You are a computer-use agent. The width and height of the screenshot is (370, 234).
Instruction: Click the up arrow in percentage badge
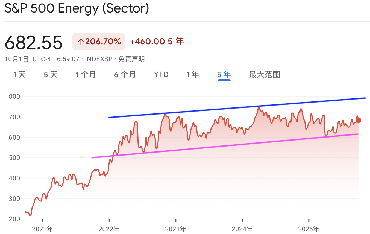(x=81, y=42)
